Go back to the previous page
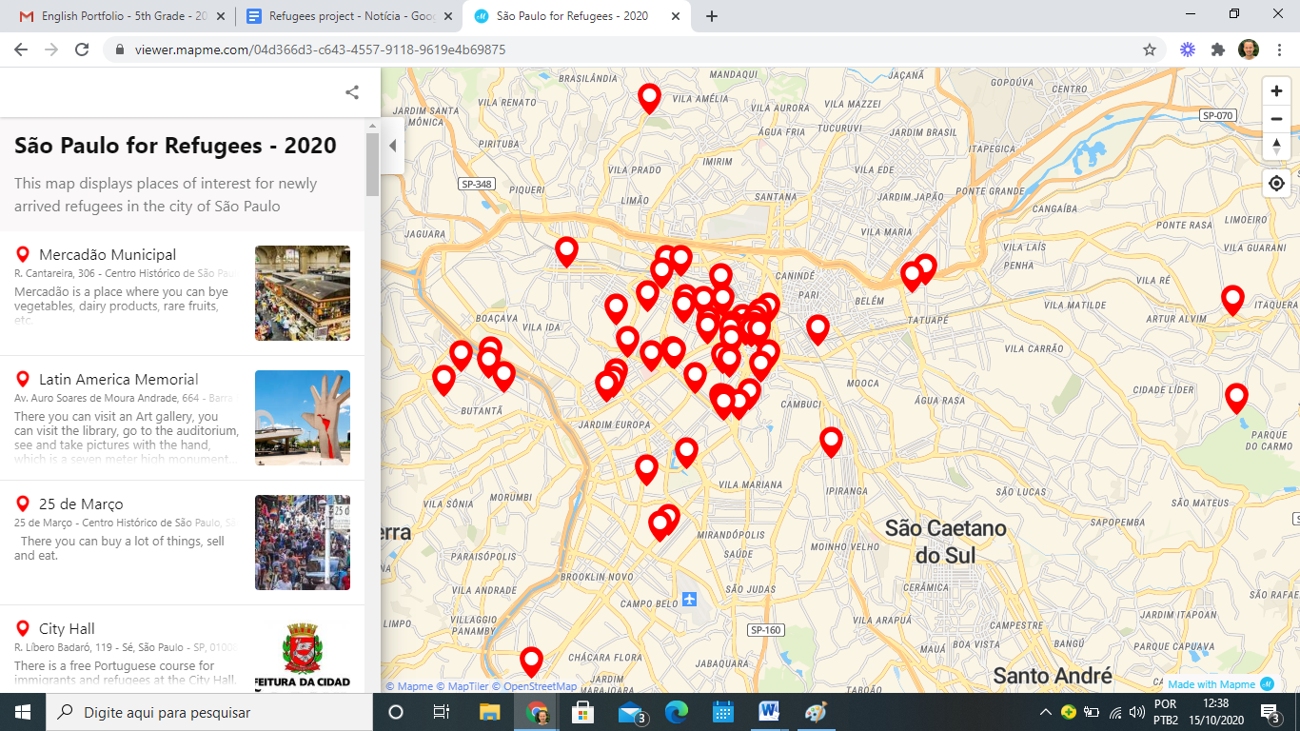Screen dimensions: 1300x731 click(21, 49)
